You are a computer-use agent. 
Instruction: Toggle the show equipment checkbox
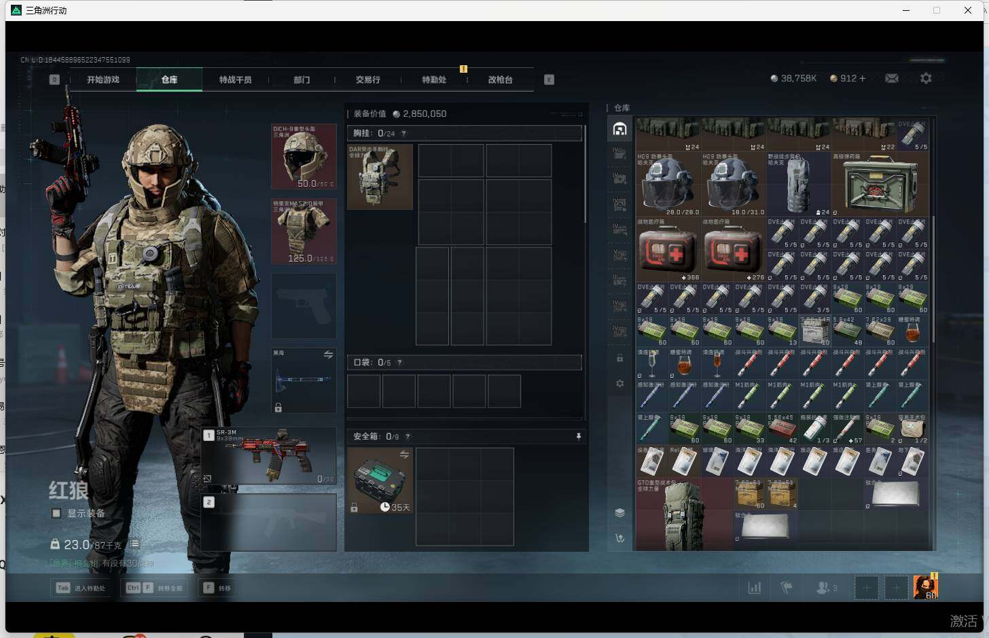pyautogui.click(x=56, y=514)
